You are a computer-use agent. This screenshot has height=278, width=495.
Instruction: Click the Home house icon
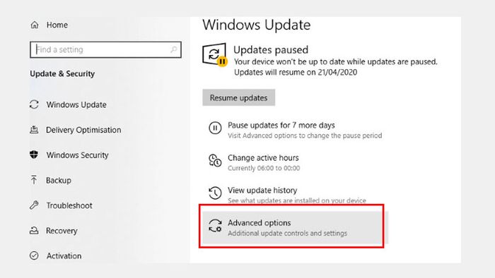(x=35, y=25)
